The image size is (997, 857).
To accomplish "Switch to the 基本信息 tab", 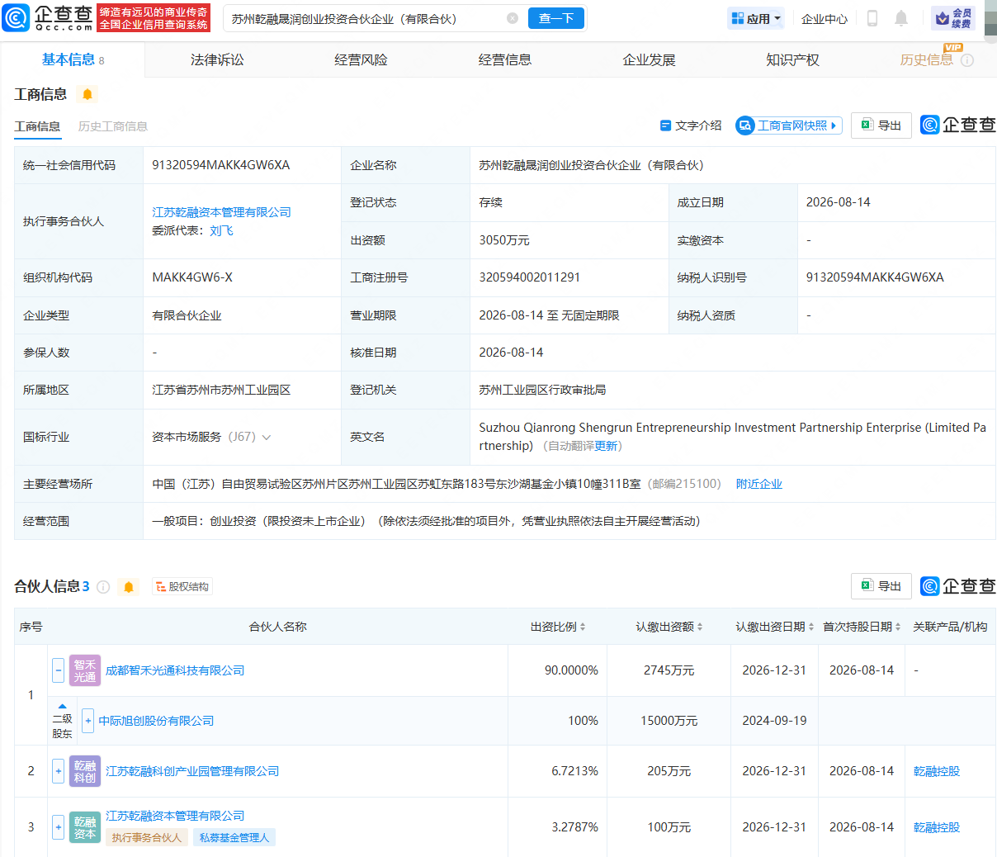I will [73, 59].
